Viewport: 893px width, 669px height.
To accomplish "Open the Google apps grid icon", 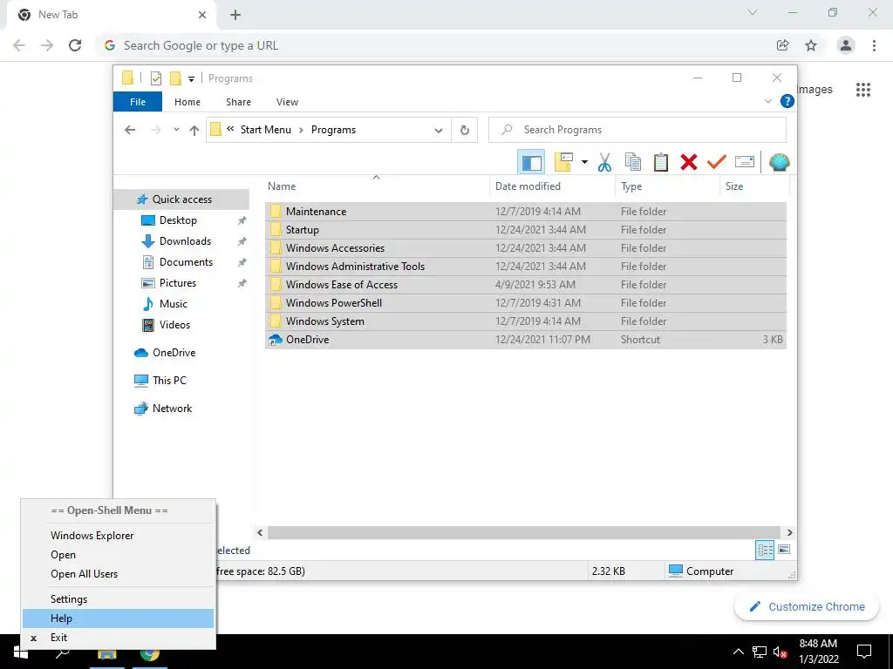I will click(863, 90).
